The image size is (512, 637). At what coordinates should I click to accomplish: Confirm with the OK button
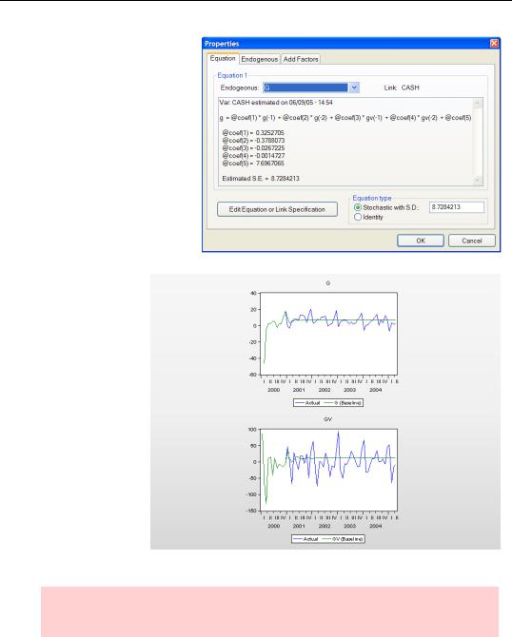click(x=421, y=241)
